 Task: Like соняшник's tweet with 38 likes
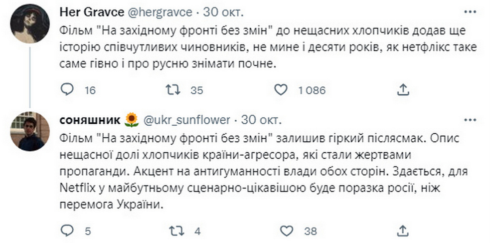point(286,231)
